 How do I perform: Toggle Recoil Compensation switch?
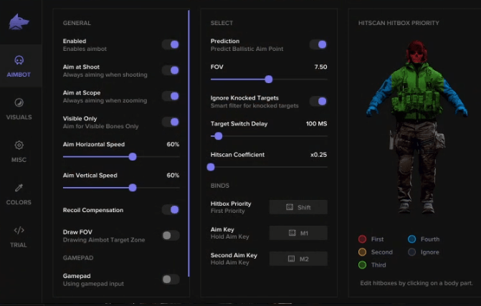(171, 210)
